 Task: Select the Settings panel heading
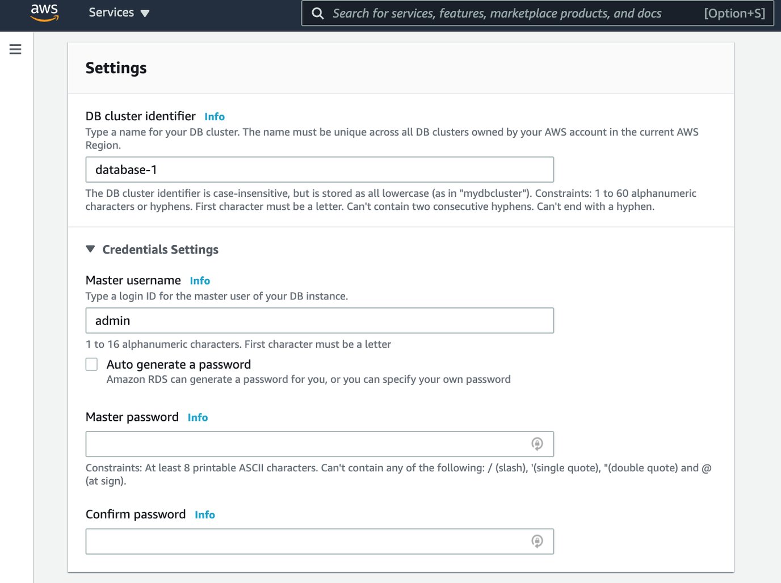coord(116,67)
